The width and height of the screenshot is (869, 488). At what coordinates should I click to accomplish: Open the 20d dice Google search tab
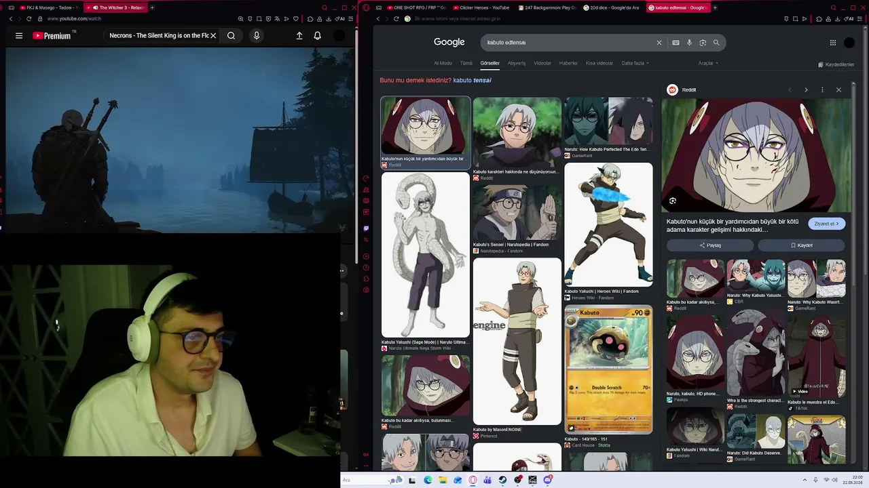(x=613, y=7)
